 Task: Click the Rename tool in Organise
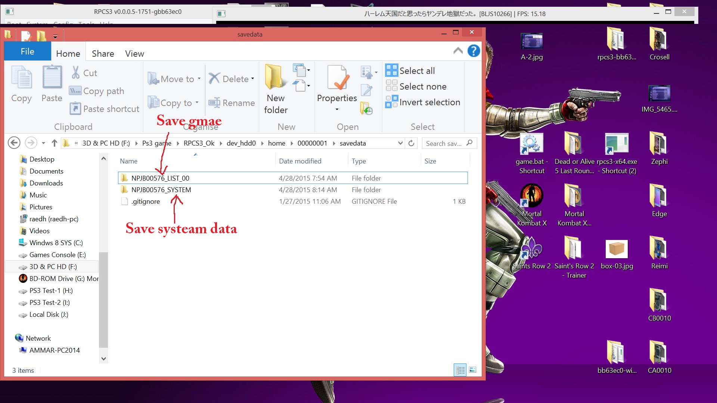click(232, 103)
